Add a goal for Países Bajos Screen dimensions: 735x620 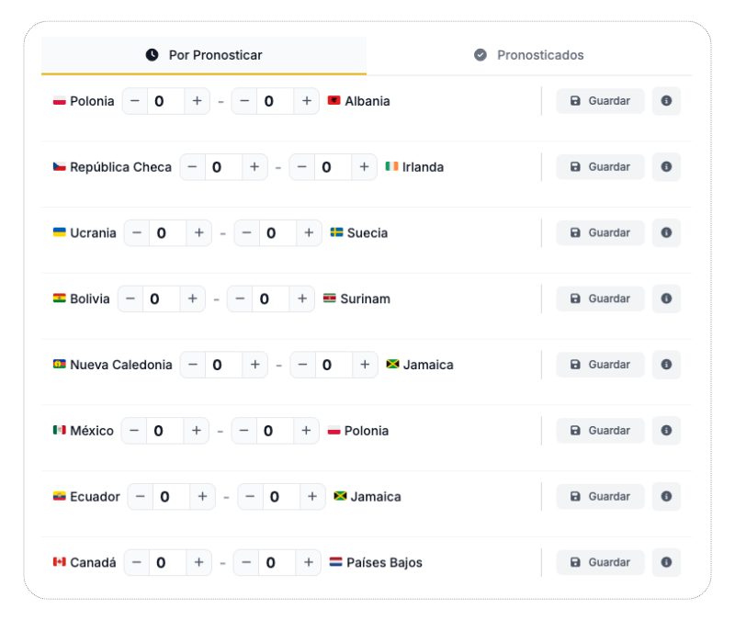coord(309,562)
